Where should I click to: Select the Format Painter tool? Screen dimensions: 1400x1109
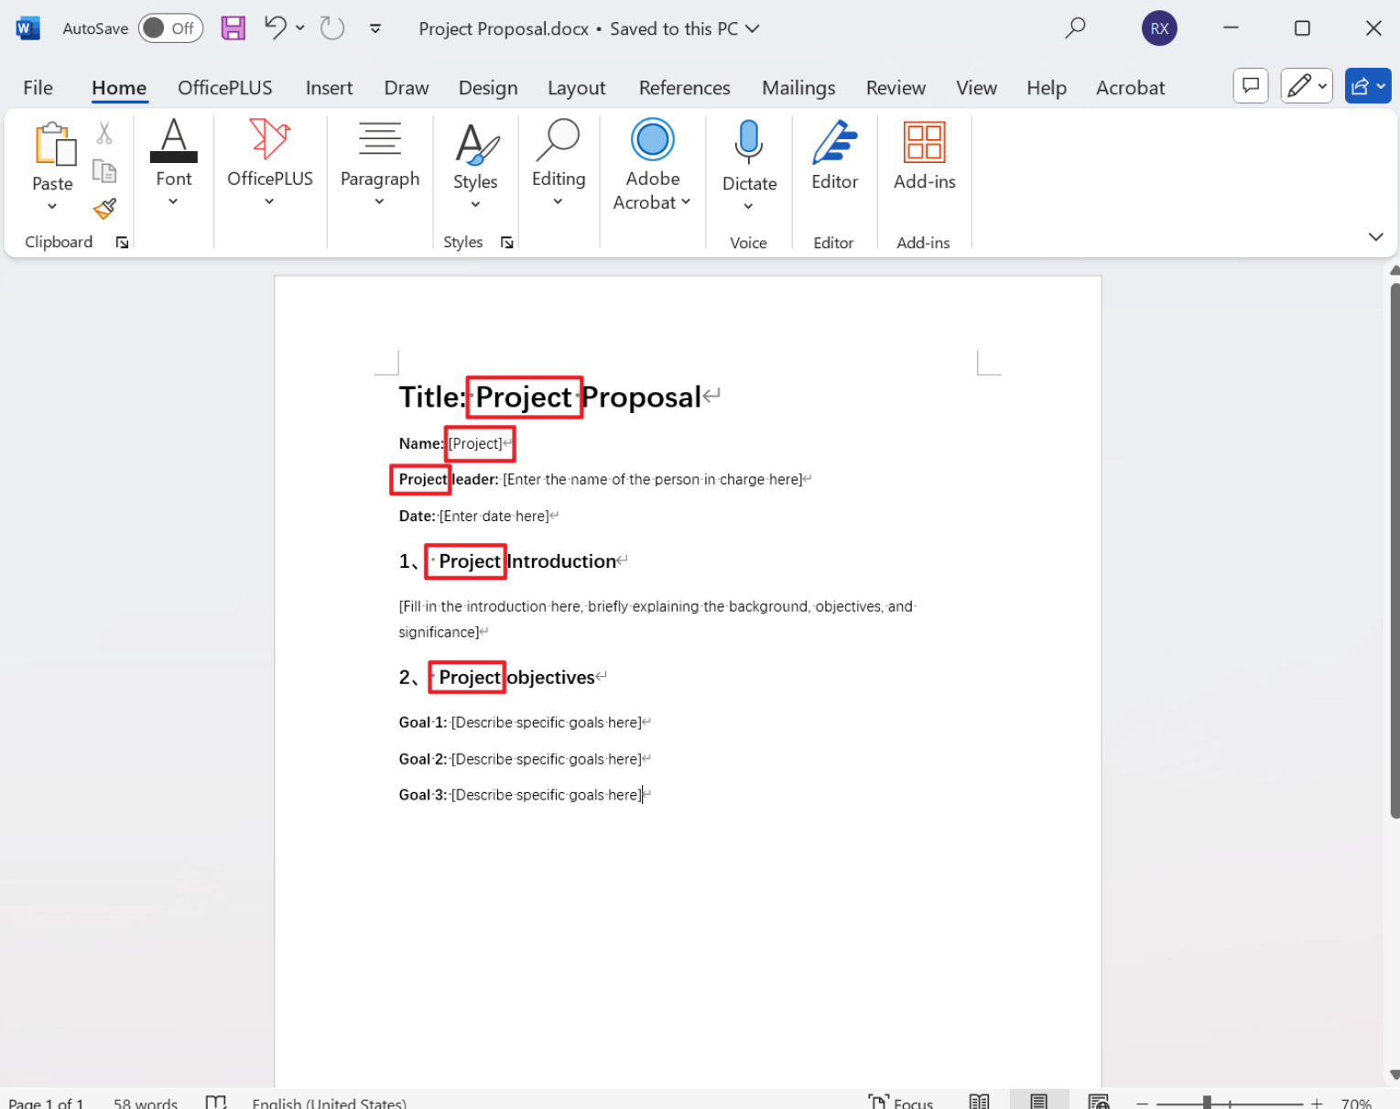[x=104, y=209]
